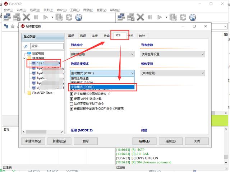
Task: Click the site list scroll right arrow
Action: point(62,132)
